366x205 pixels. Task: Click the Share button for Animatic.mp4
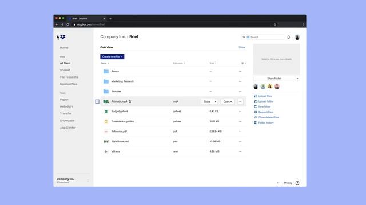(x=207, y=101)
